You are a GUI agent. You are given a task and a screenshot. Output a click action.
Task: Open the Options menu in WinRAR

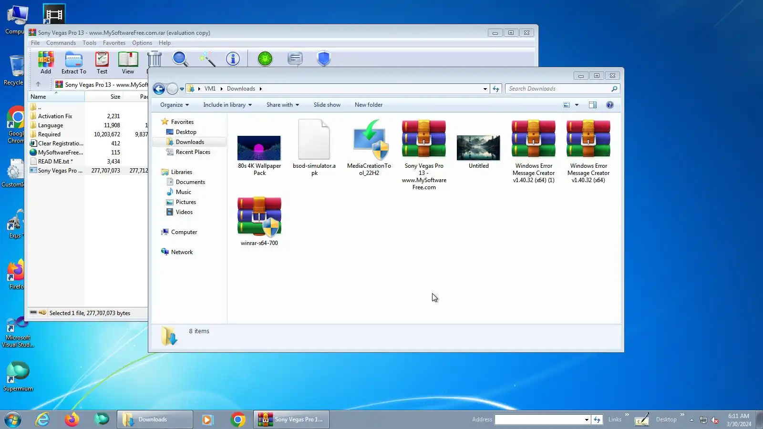(x=142, y=43)
